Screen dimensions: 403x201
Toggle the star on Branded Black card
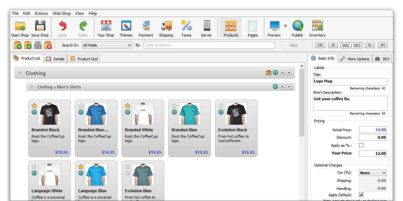[34, 106]
